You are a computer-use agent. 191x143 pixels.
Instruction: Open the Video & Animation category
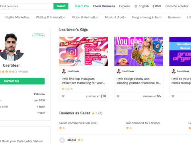85,17
